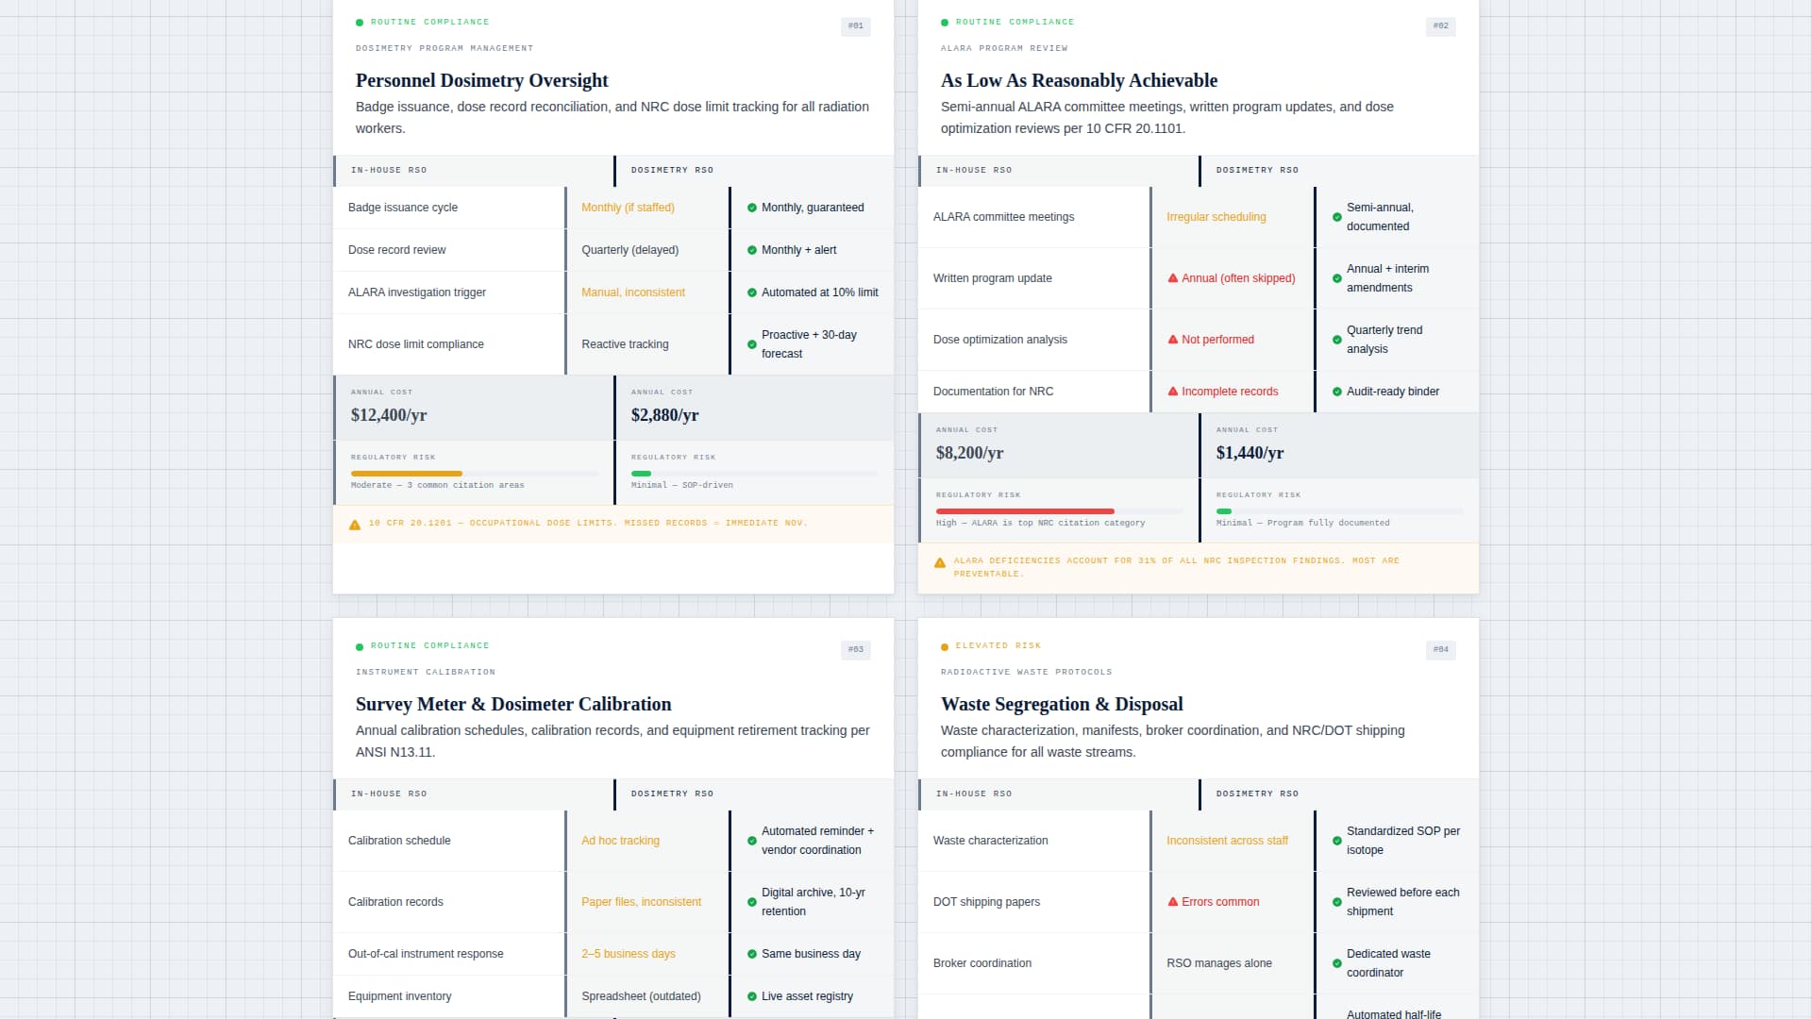Click the check icon by Standardized SOP per isotope

[1337, 841]
